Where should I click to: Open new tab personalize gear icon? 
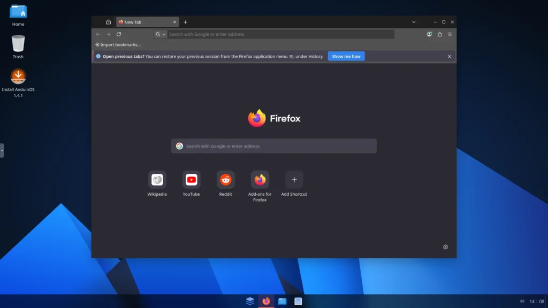[445, 247]
